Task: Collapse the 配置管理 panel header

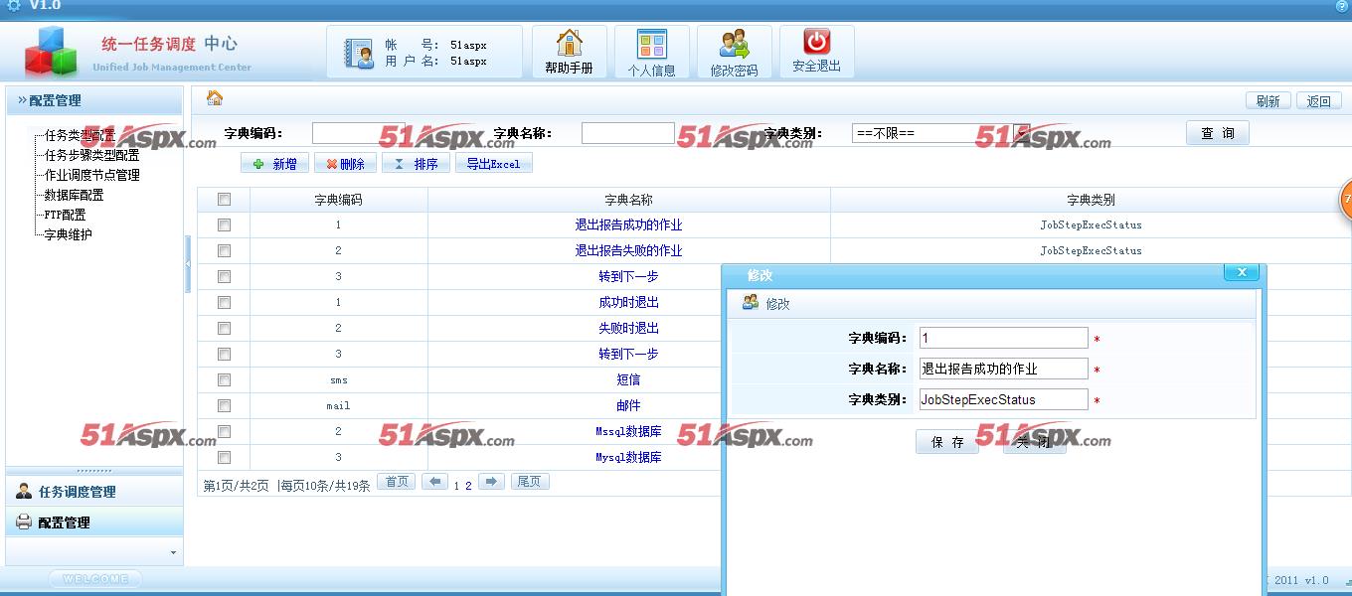Action: [x=94, y=100]
